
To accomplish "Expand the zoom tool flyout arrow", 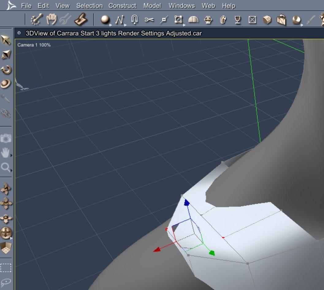I will (x=11, y=170).
